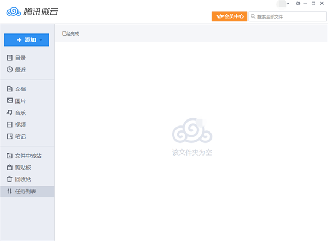Click the 添加 add button
The width and height of the screenshot is (328, 241).
27,40
